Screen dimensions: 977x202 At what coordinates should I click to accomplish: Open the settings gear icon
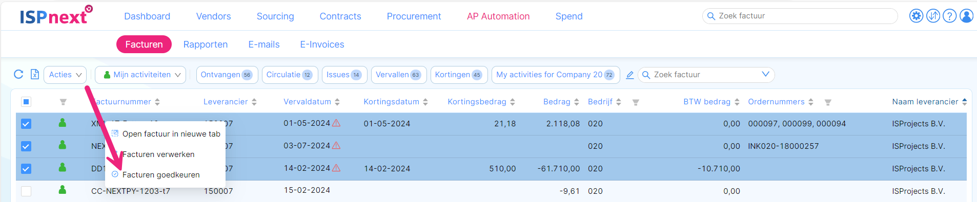coord(917,16)
